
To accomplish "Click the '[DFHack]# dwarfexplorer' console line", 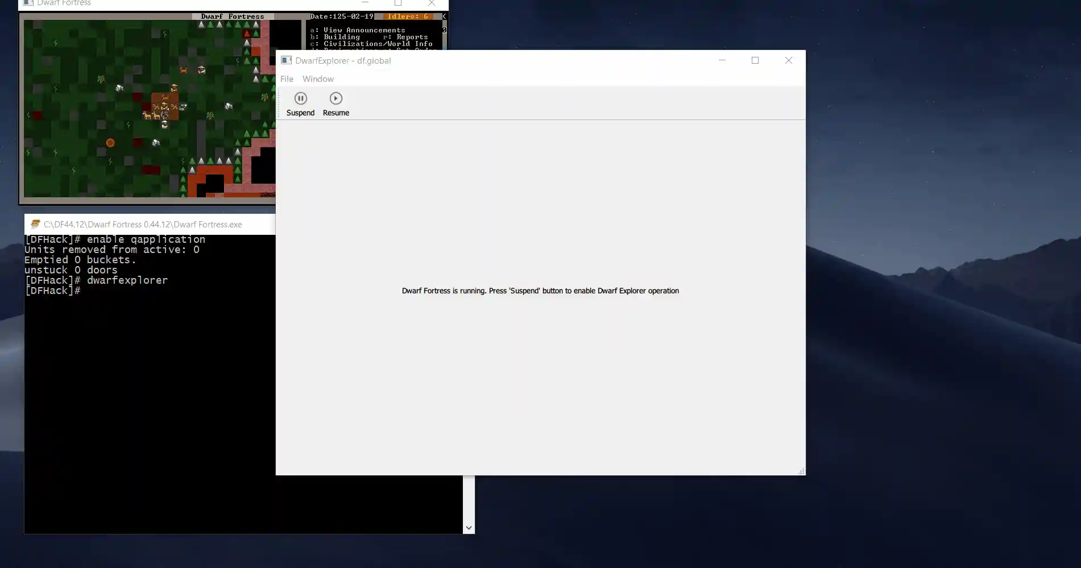I will pyautogui.click(x=96, y=280).
